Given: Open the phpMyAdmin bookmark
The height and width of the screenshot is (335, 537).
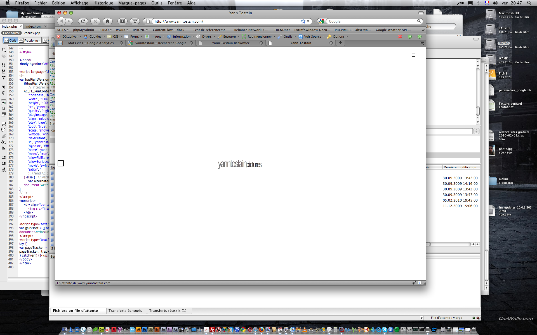Looking at the screenshot, I should click(83, 30).
